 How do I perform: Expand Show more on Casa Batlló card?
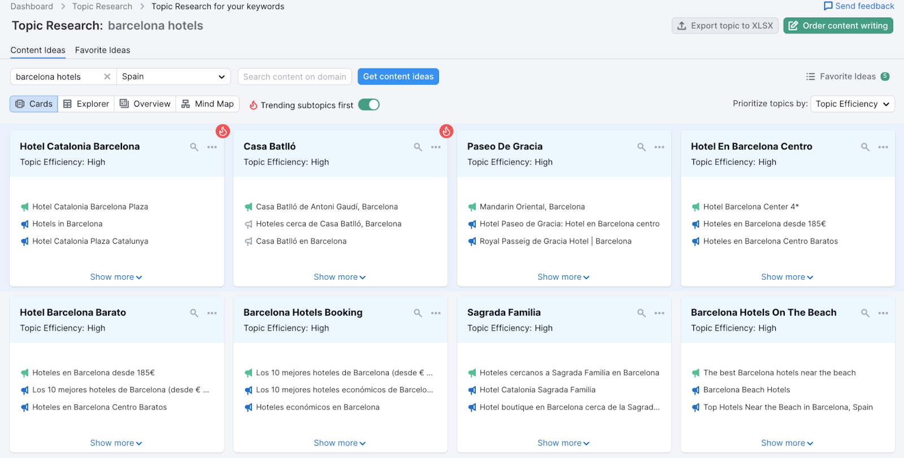340,277
